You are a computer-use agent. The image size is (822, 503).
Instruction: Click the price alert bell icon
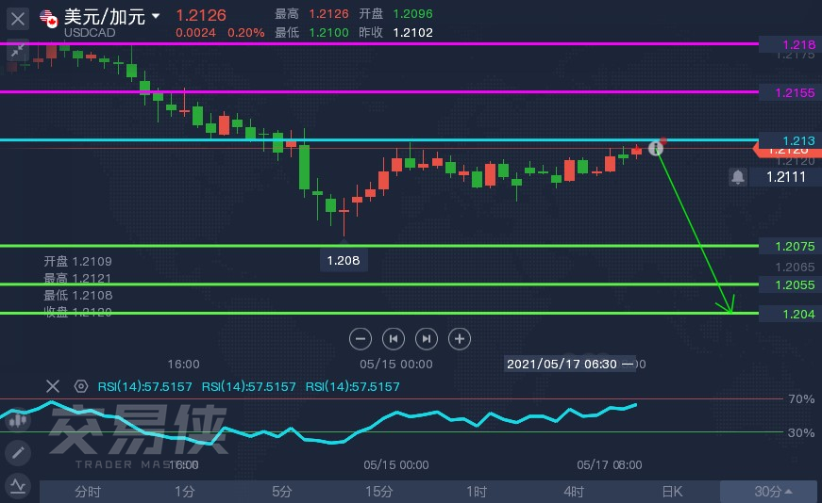(x=738, y=177)
